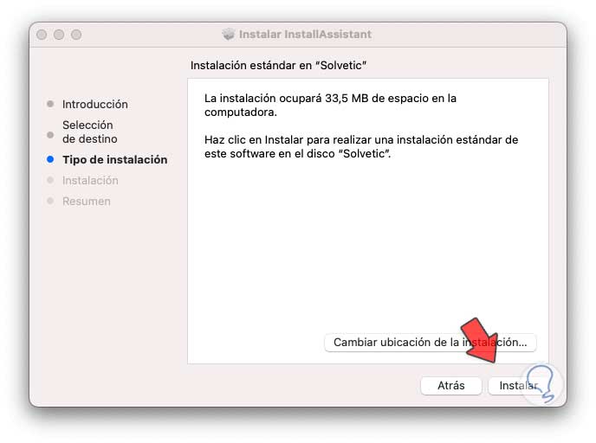
Task: Click the faded bullet beside Instalación
Action: tap(50, 180)
